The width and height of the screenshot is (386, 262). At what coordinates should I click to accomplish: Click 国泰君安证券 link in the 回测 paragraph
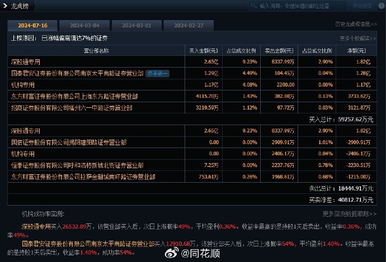[88, 244]
